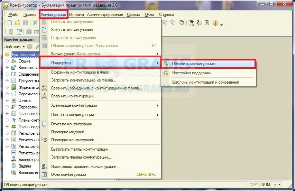Image resolution: width=295 pixels, height=191 pixels.
Task: Choose Настройка поддержки...
Action: [209, 73]
